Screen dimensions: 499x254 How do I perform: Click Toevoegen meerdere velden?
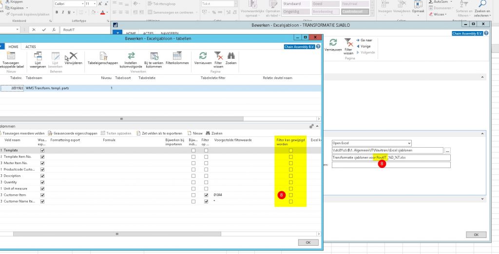[22, 133]
